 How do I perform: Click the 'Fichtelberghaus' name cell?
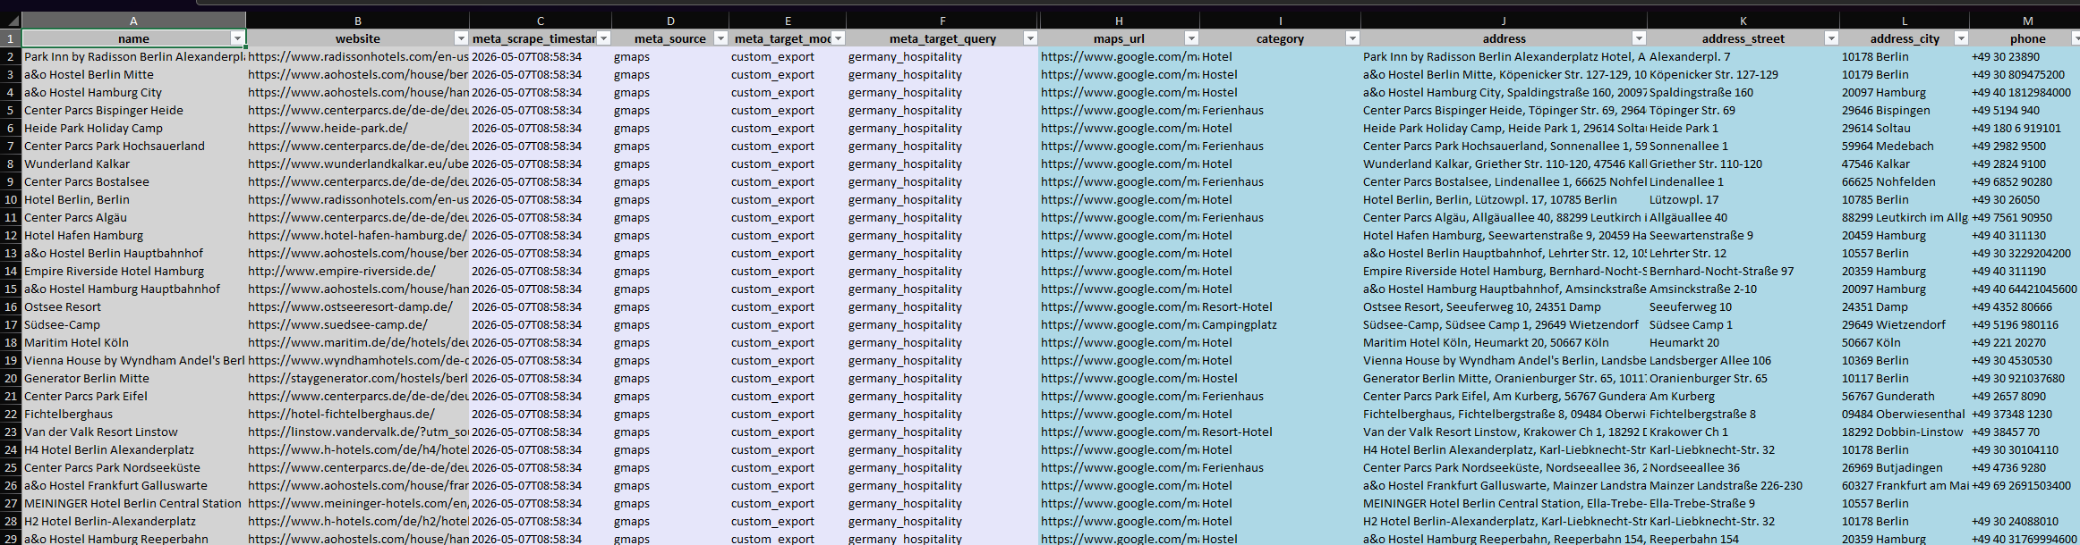(133, 414)
